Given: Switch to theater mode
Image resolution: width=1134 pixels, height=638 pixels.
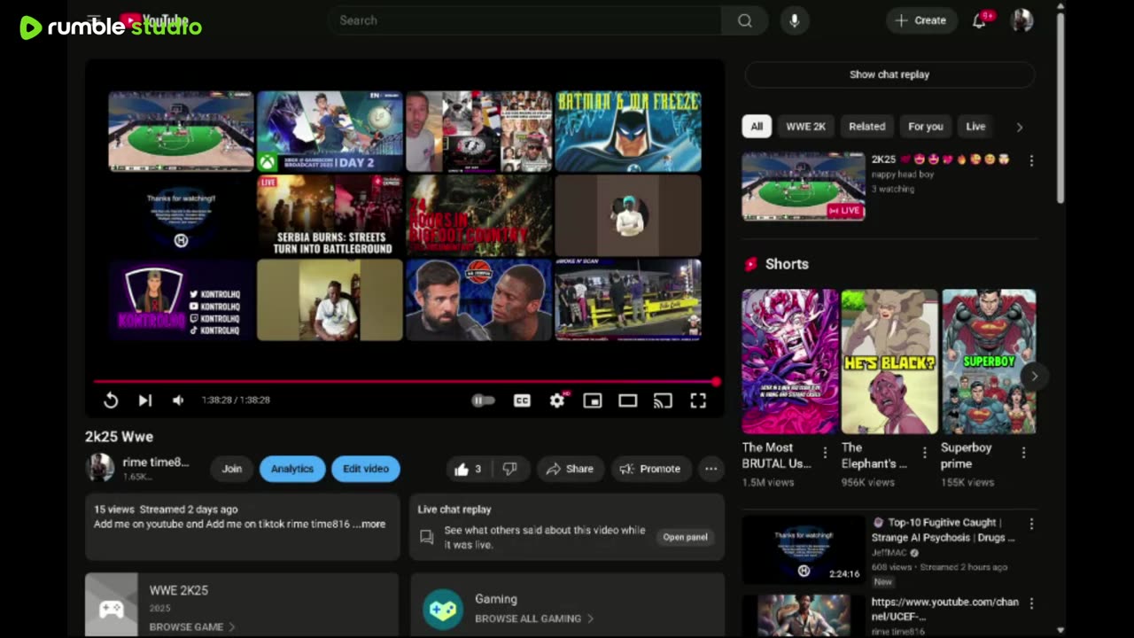Looking at the screenshot, I should pyautogui.click(x=627, y=401).
